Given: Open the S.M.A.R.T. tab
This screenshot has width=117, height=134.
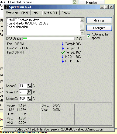Looking at the screenshot, I should tap(51, 13).
